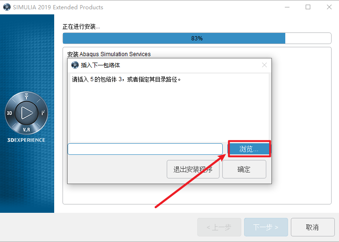Focus the directory path input field
The image size is (339, 242).
145,149
